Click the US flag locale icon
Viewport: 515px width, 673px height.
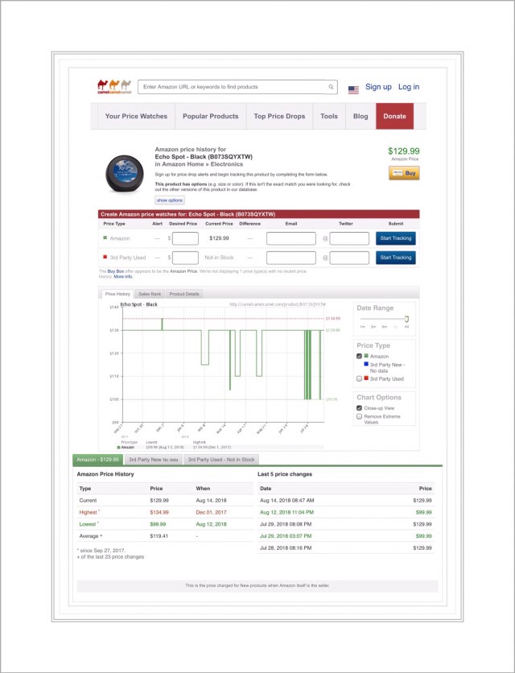[353, 89]
